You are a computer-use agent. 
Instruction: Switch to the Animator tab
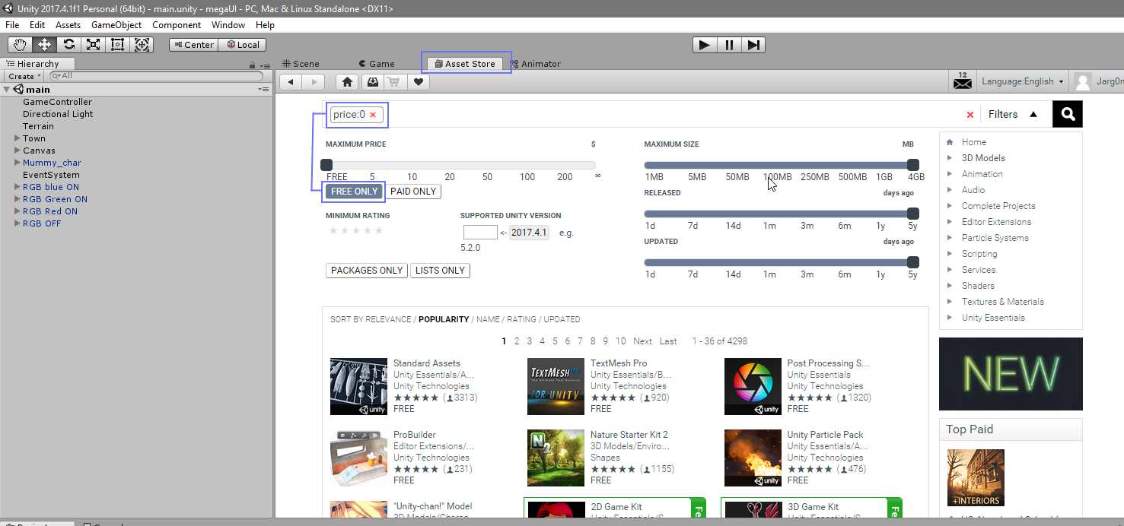pyautogui.click(x=535, y=64)
